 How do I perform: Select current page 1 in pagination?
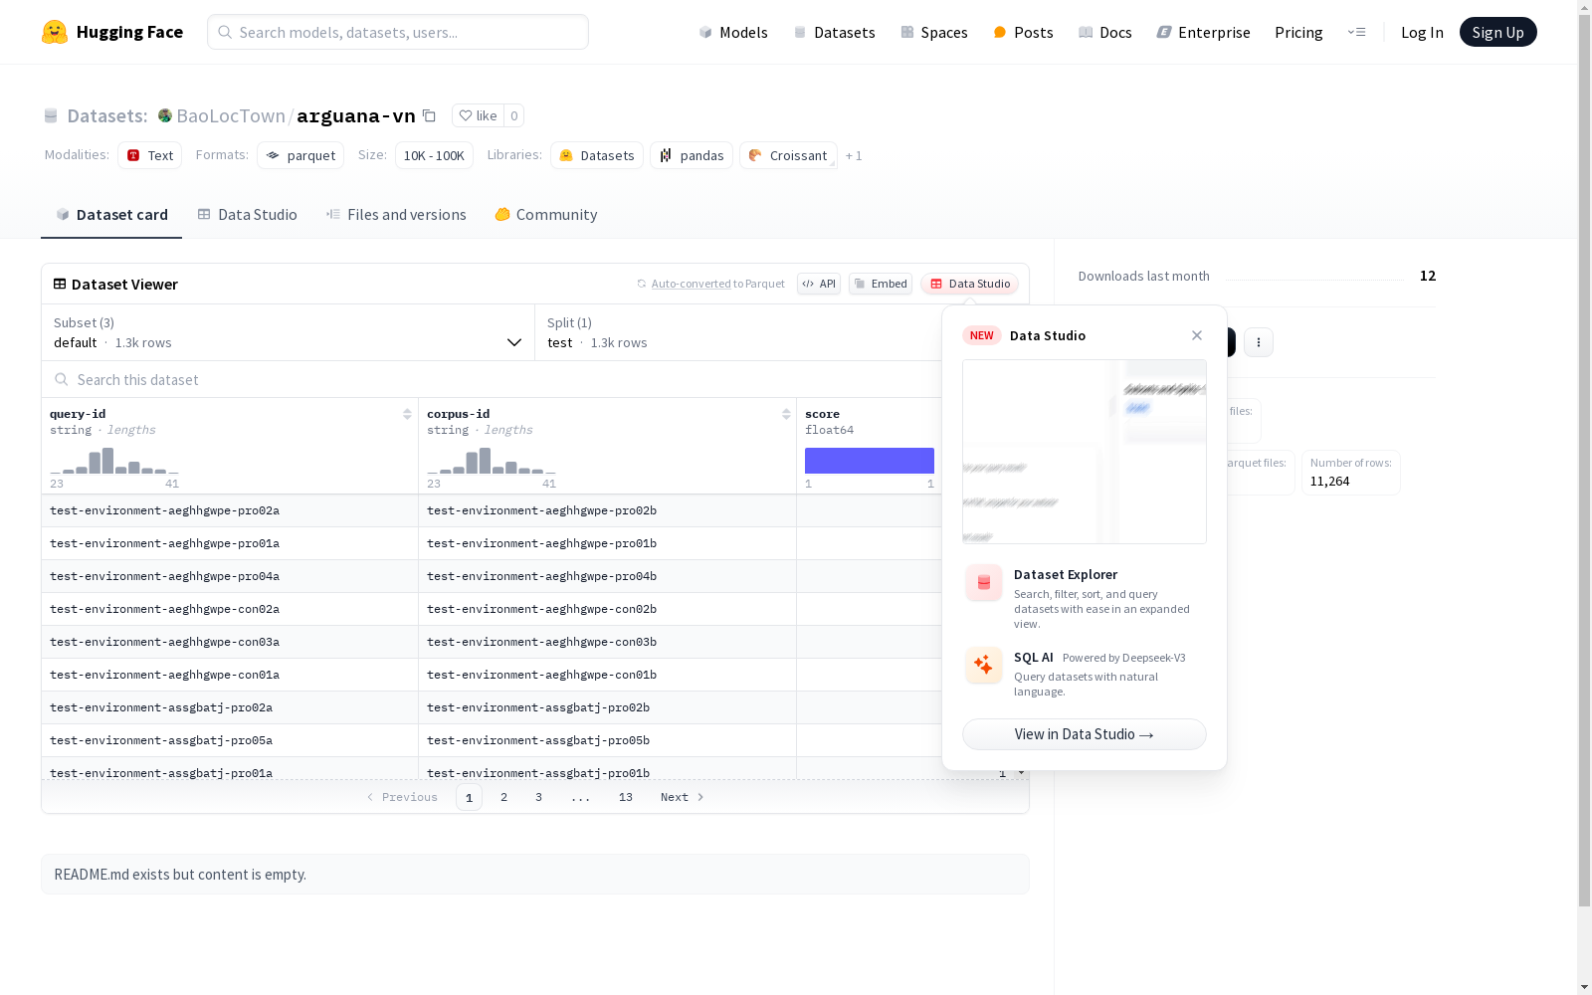[469, 797]
